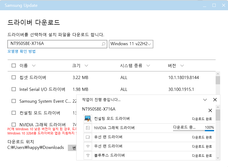Sort by 크기 column chevron
The height and width of the screenshot is (167, 228).
[86, 66]
